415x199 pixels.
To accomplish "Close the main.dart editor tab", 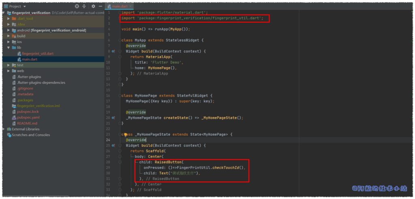I will point(130,6).
